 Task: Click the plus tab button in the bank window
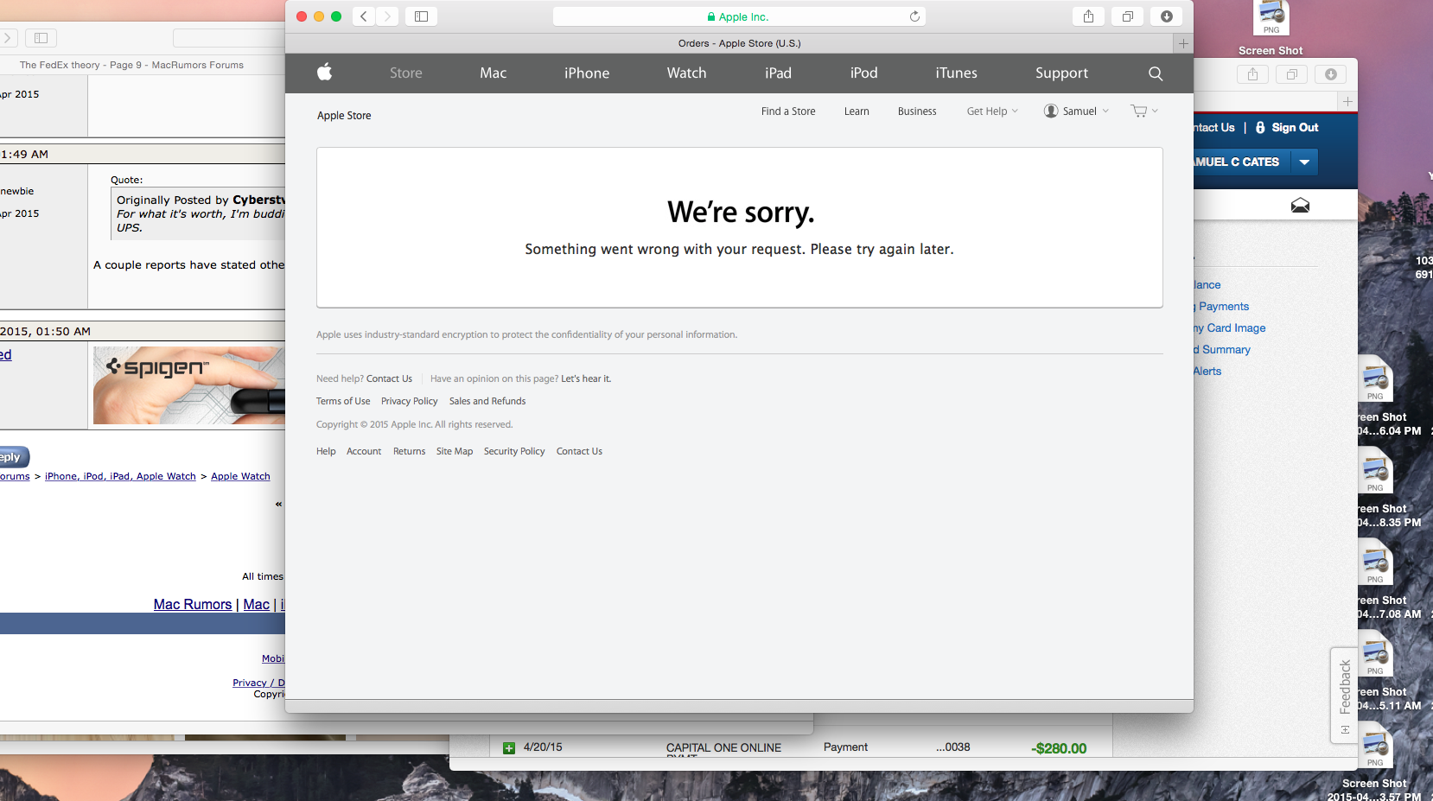click(x=1347, y=101)
